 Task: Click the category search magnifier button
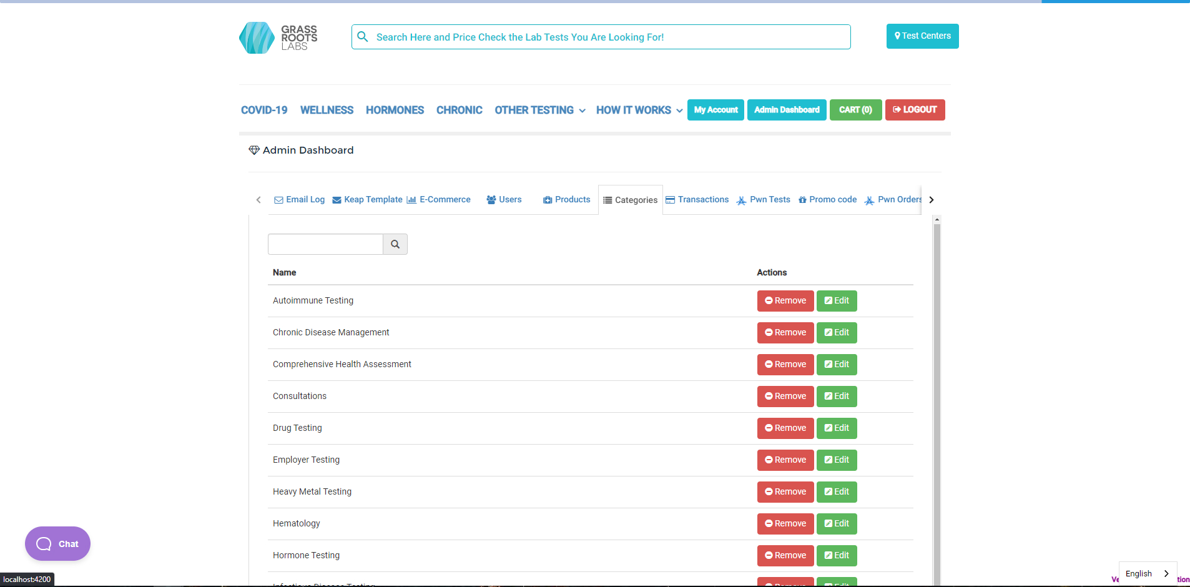(x=395, y=244)
